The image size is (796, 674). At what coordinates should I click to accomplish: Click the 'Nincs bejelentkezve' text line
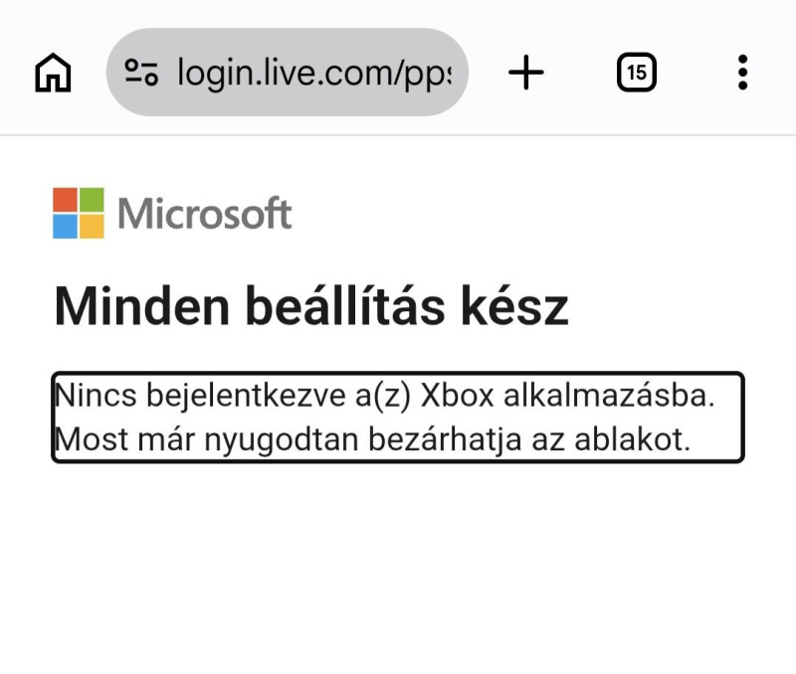click(384, 395)
